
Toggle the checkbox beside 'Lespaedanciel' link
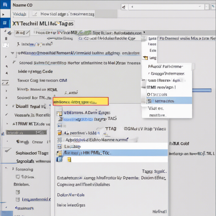18,200
